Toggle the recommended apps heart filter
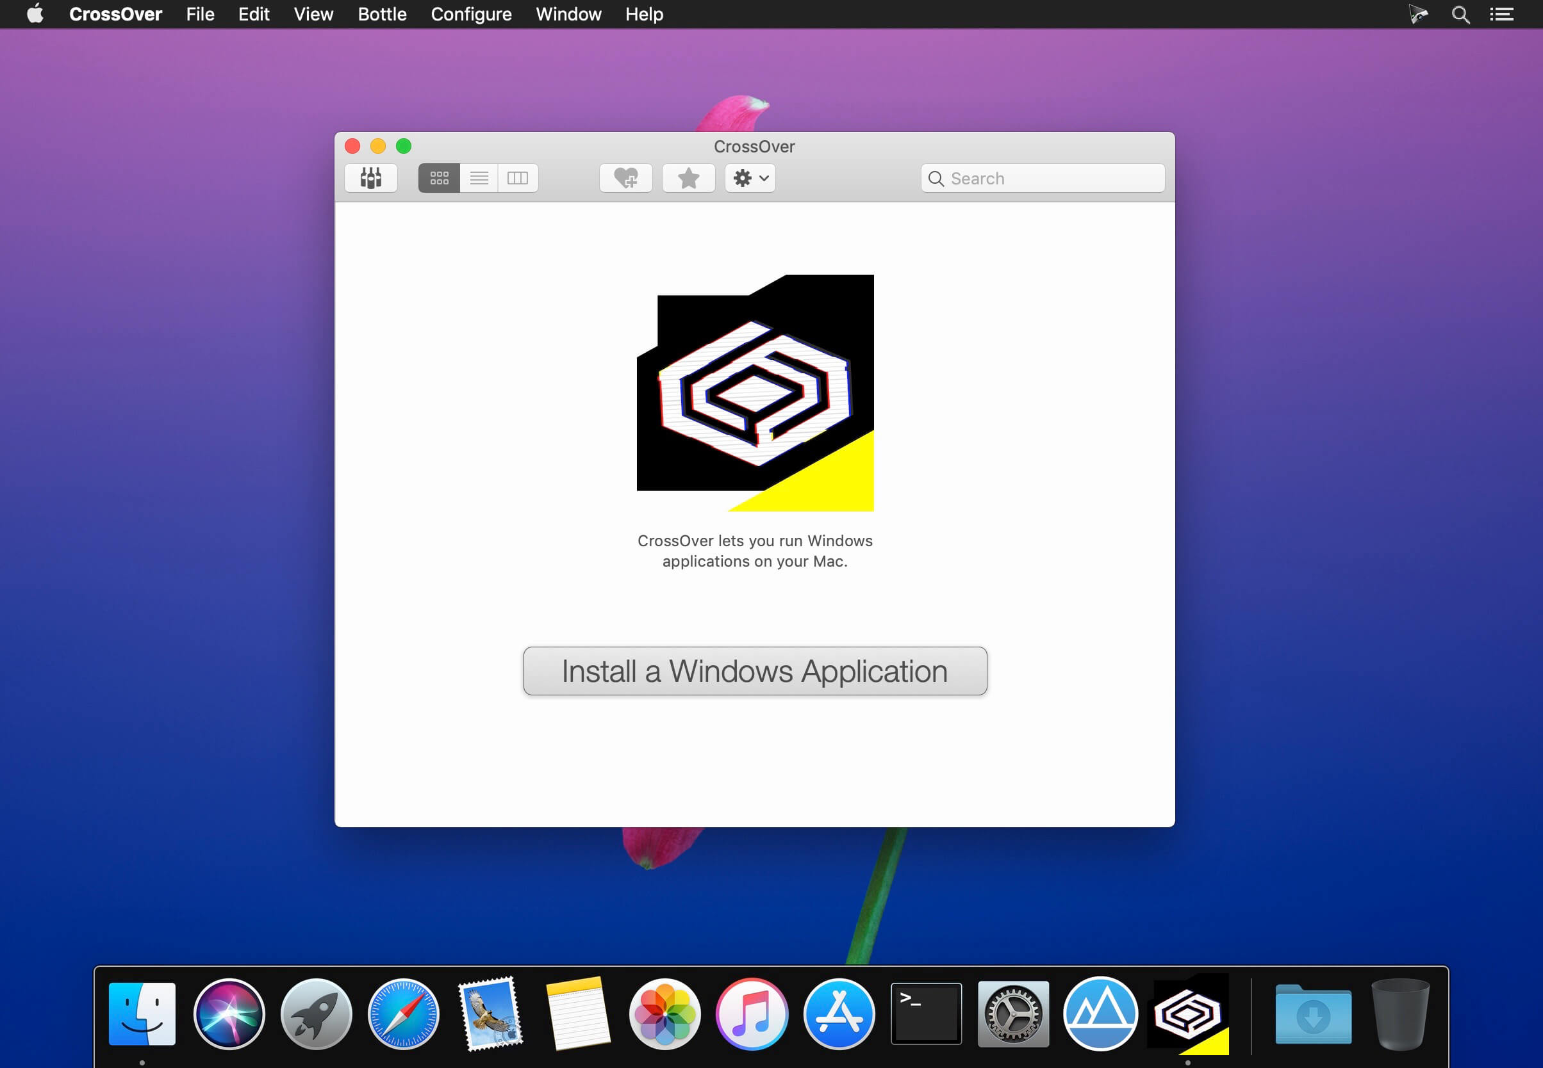Viewport: 1543px width, 1068px height. pos(623,178)
